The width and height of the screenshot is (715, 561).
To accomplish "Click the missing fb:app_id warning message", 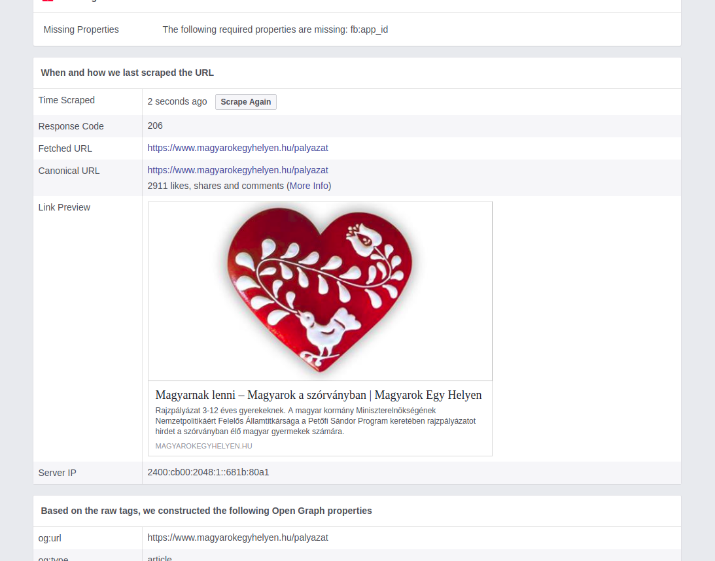I will click(x=275, y=29).
